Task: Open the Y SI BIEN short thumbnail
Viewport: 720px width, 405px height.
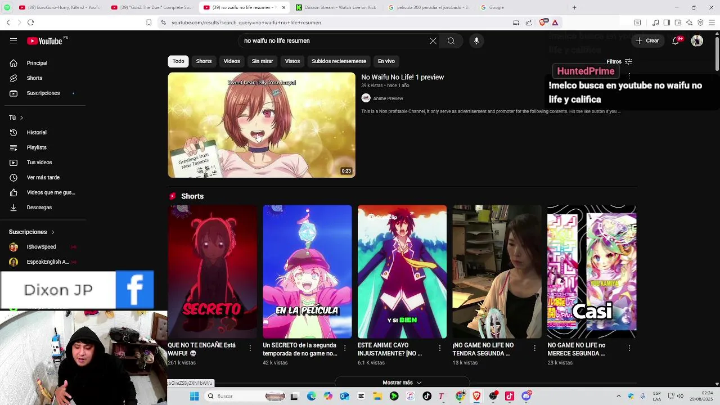Action: 402,271
